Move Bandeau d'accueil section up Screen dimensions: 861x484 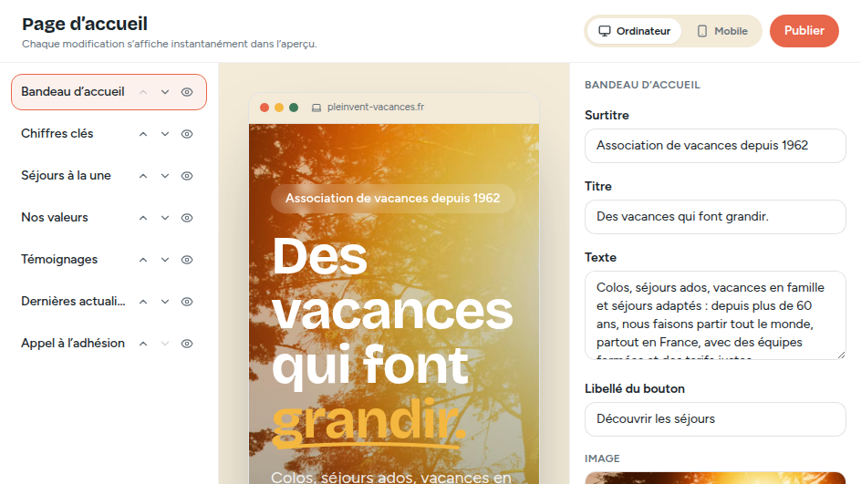pyautogui.click(x=143, y=92)
